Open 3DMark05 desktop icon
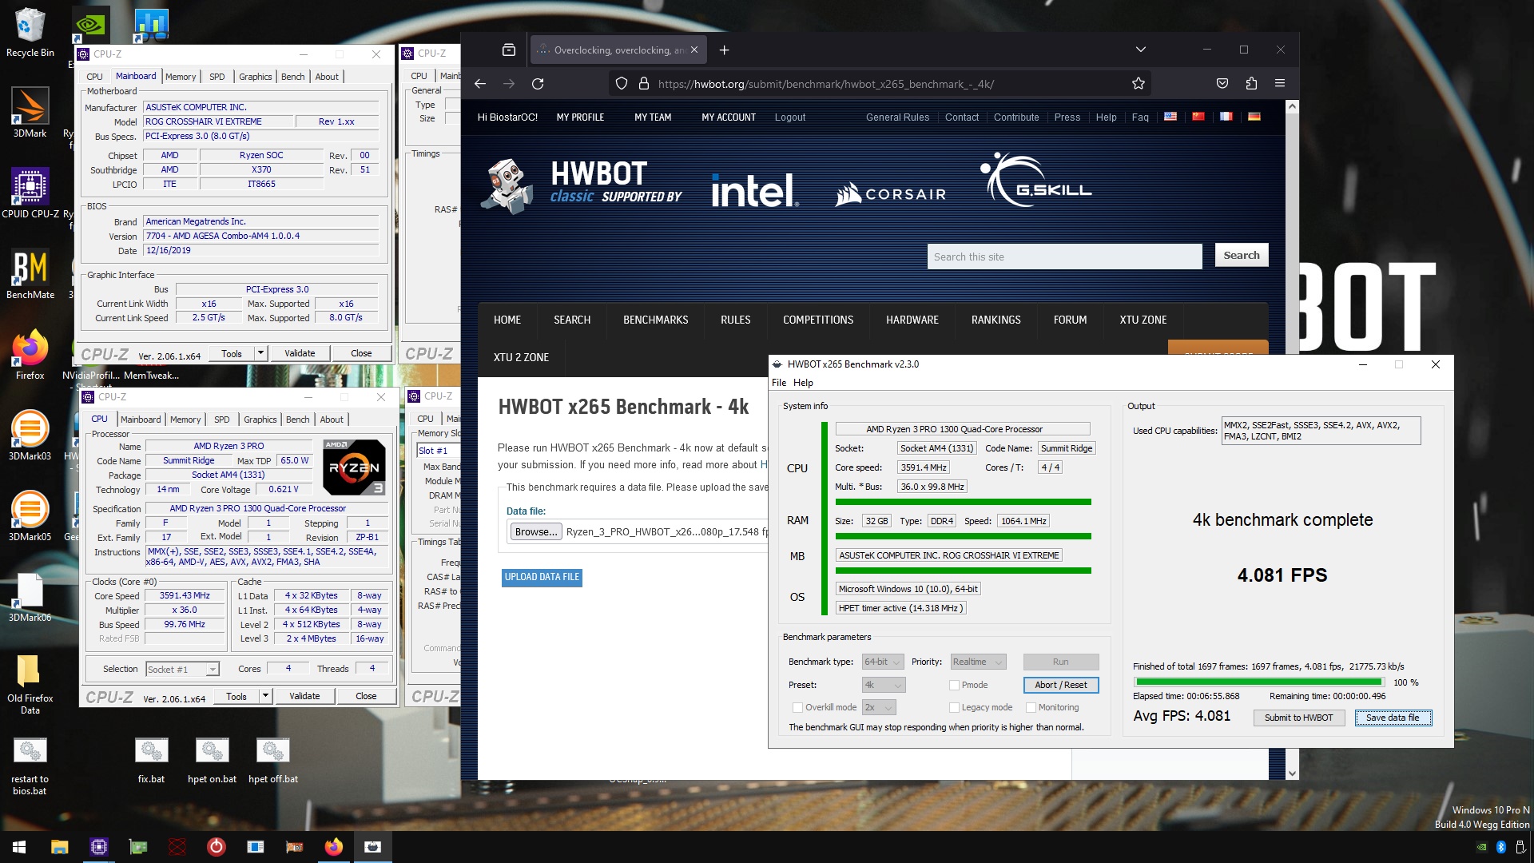This screenshot has width=1534, height=863. coord(30,515)
